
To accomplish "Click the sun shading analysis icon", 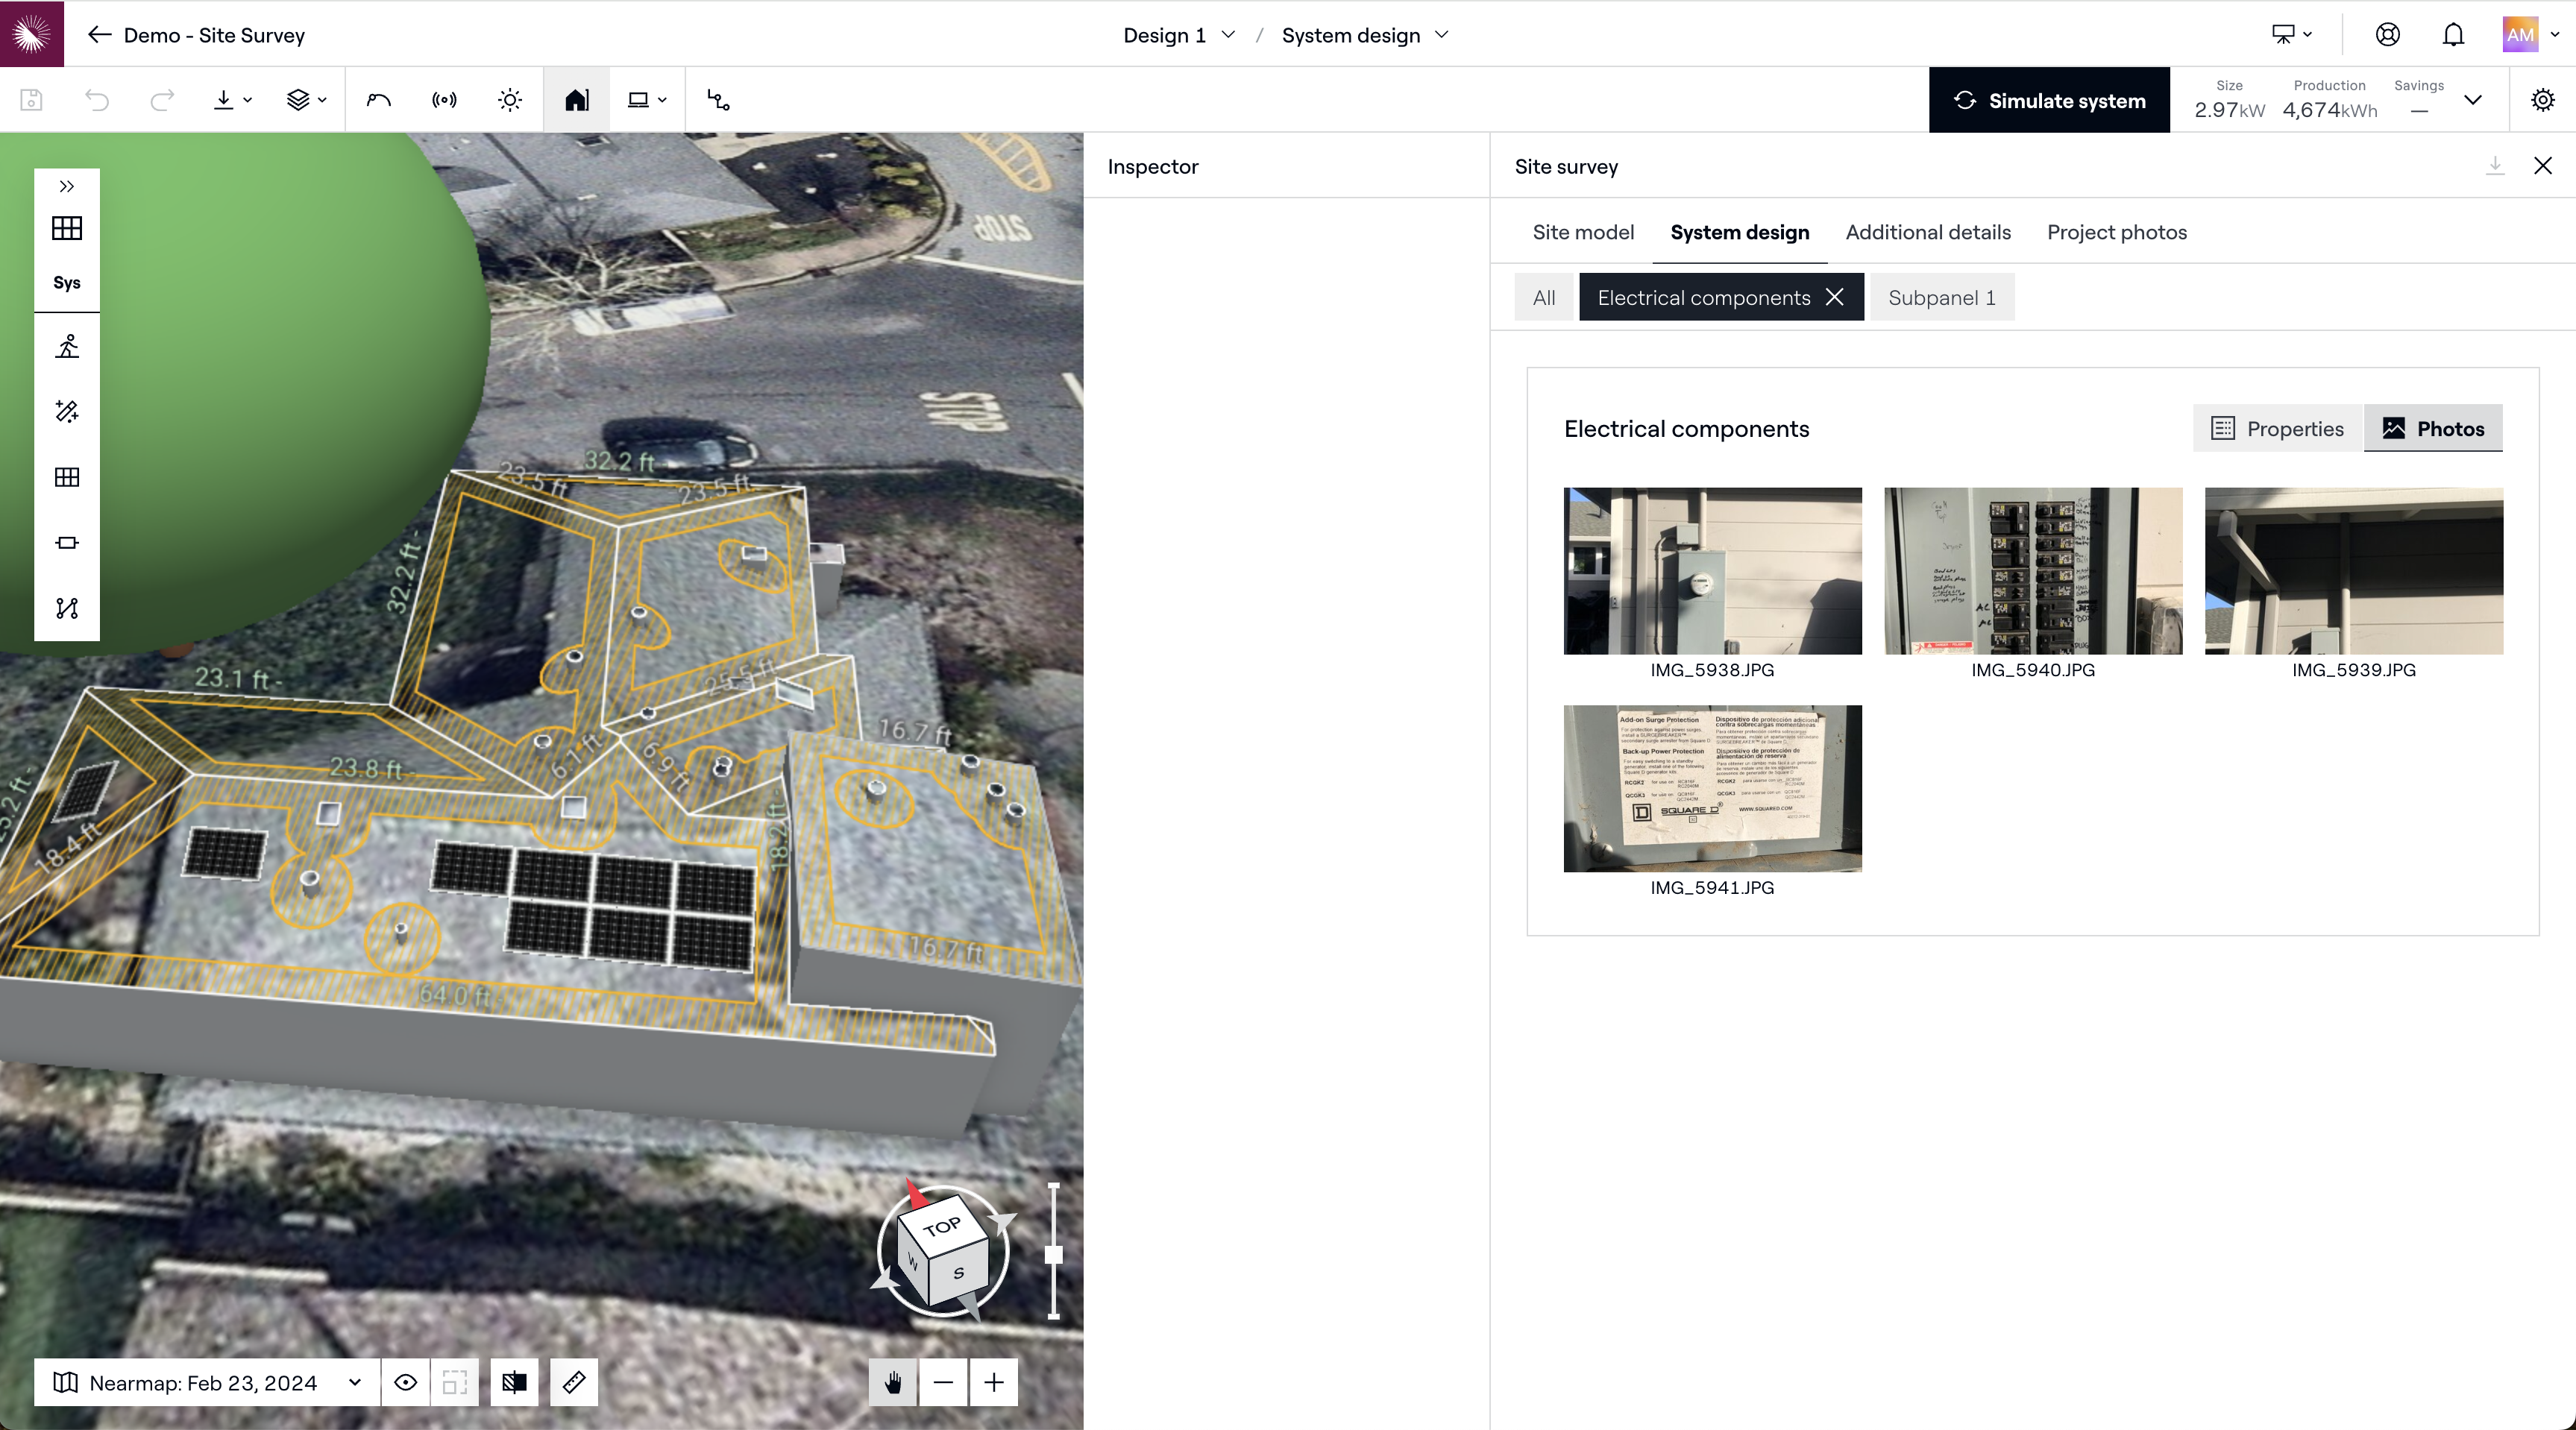I will 510,100.
